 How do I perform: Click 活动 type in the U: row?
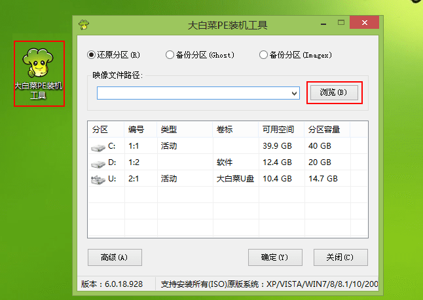[169, 179]
